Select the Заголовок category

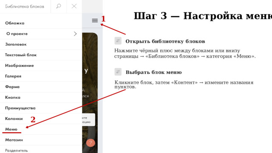41,44
